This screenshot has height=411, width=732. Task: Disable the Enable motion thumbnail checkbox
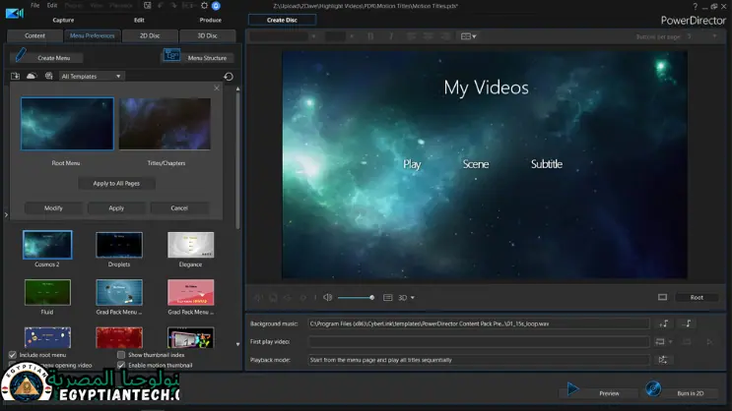pos(121,365)
